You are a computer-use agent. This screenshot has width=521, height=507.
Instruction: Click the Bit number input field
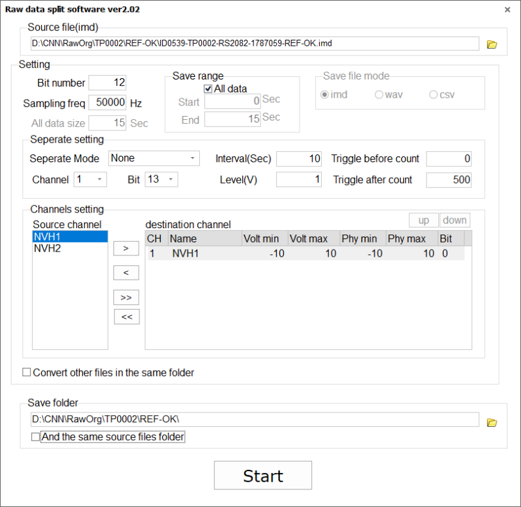point(107,83)
